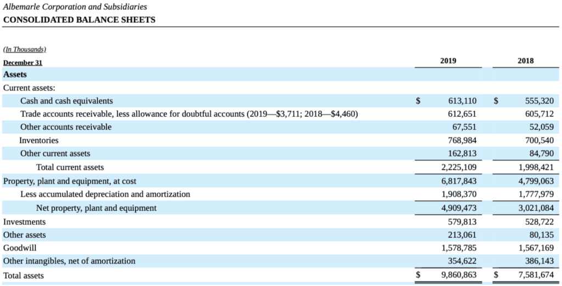Viewport: 562px width, 286px height.
Task: Click total current assets 2,225,109
Action: [459, 167]
